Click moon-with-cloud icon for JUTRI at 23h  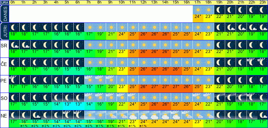pos(263,27)
